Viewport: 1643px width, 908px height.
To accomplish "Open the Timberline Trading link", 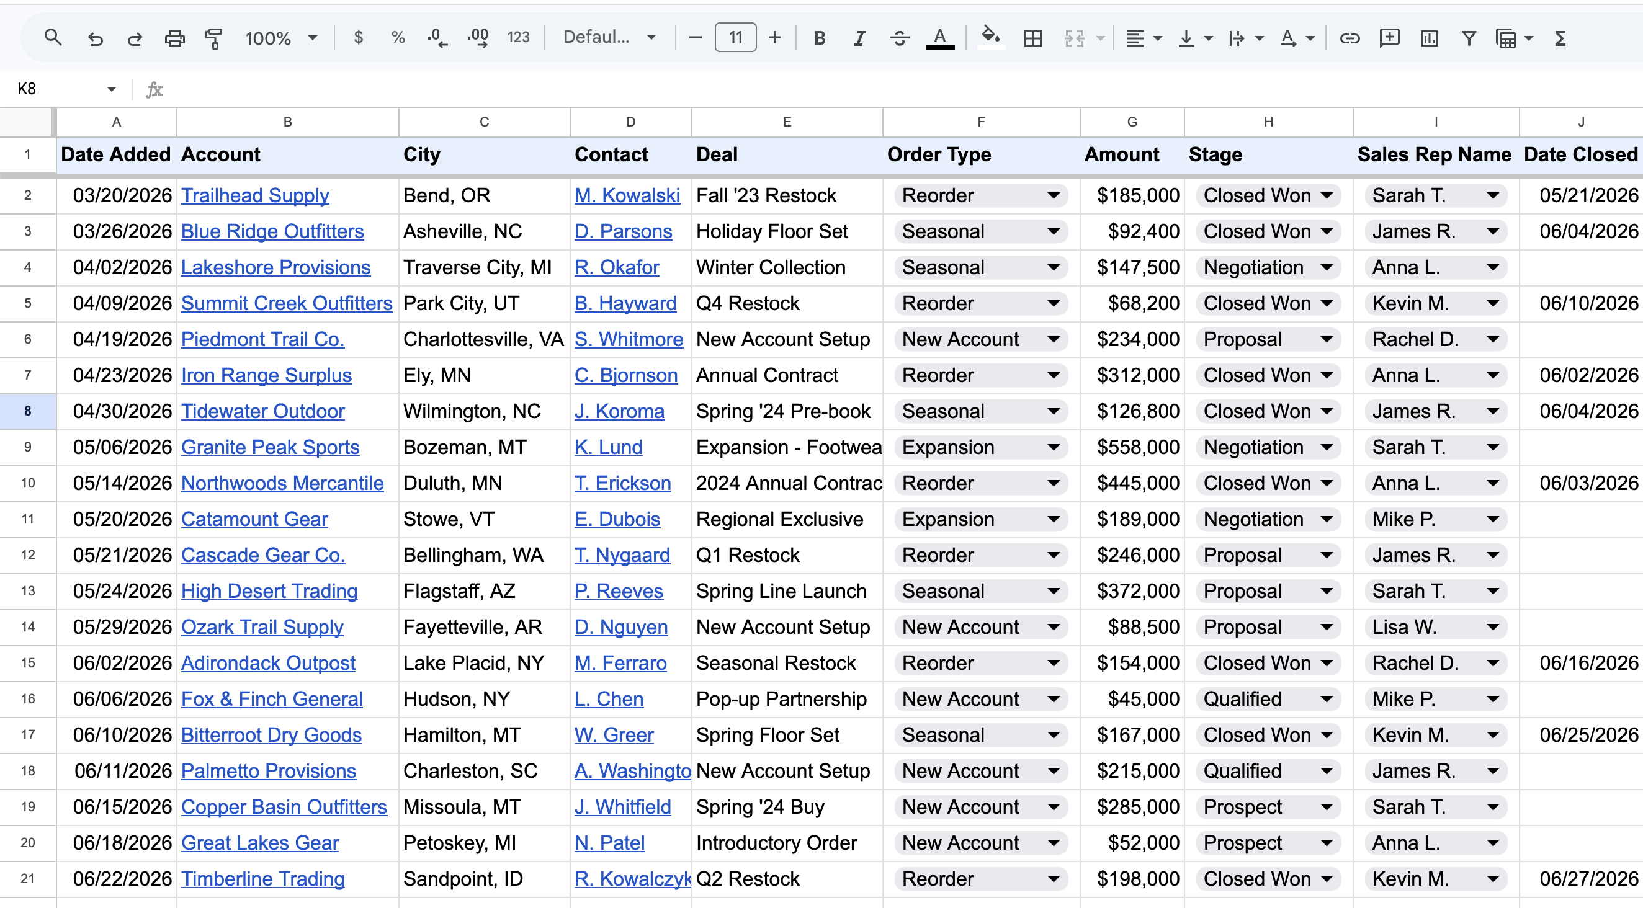I will click(263, 879).
